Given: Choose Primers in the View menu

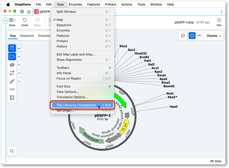Looking at the screenshot, I should (83, 41).
